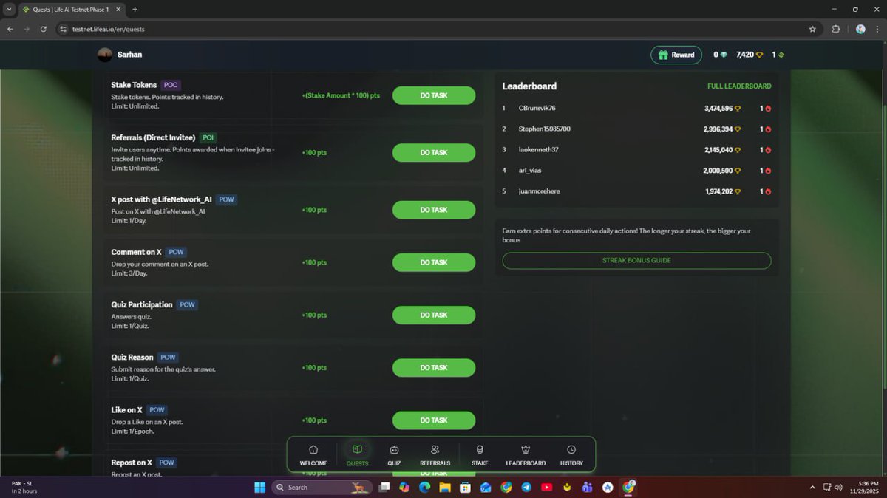The width and height of the screenshot is (887, 498).
Task: Go back using the browser back arrow
Action: click(x=10, y=29)
